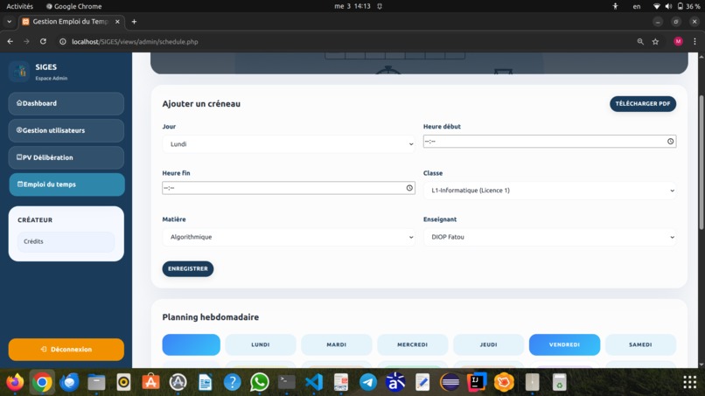Open Ubuntu Software store icon
The width and height of the screenshot is (705, 396).
click(x=150, y=383)
